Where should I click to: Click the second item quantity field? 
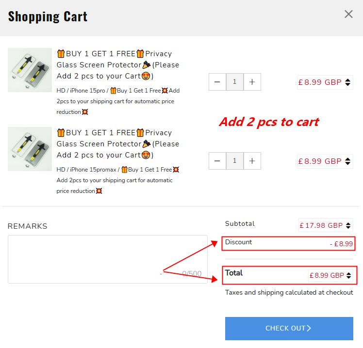coord(234,161)
